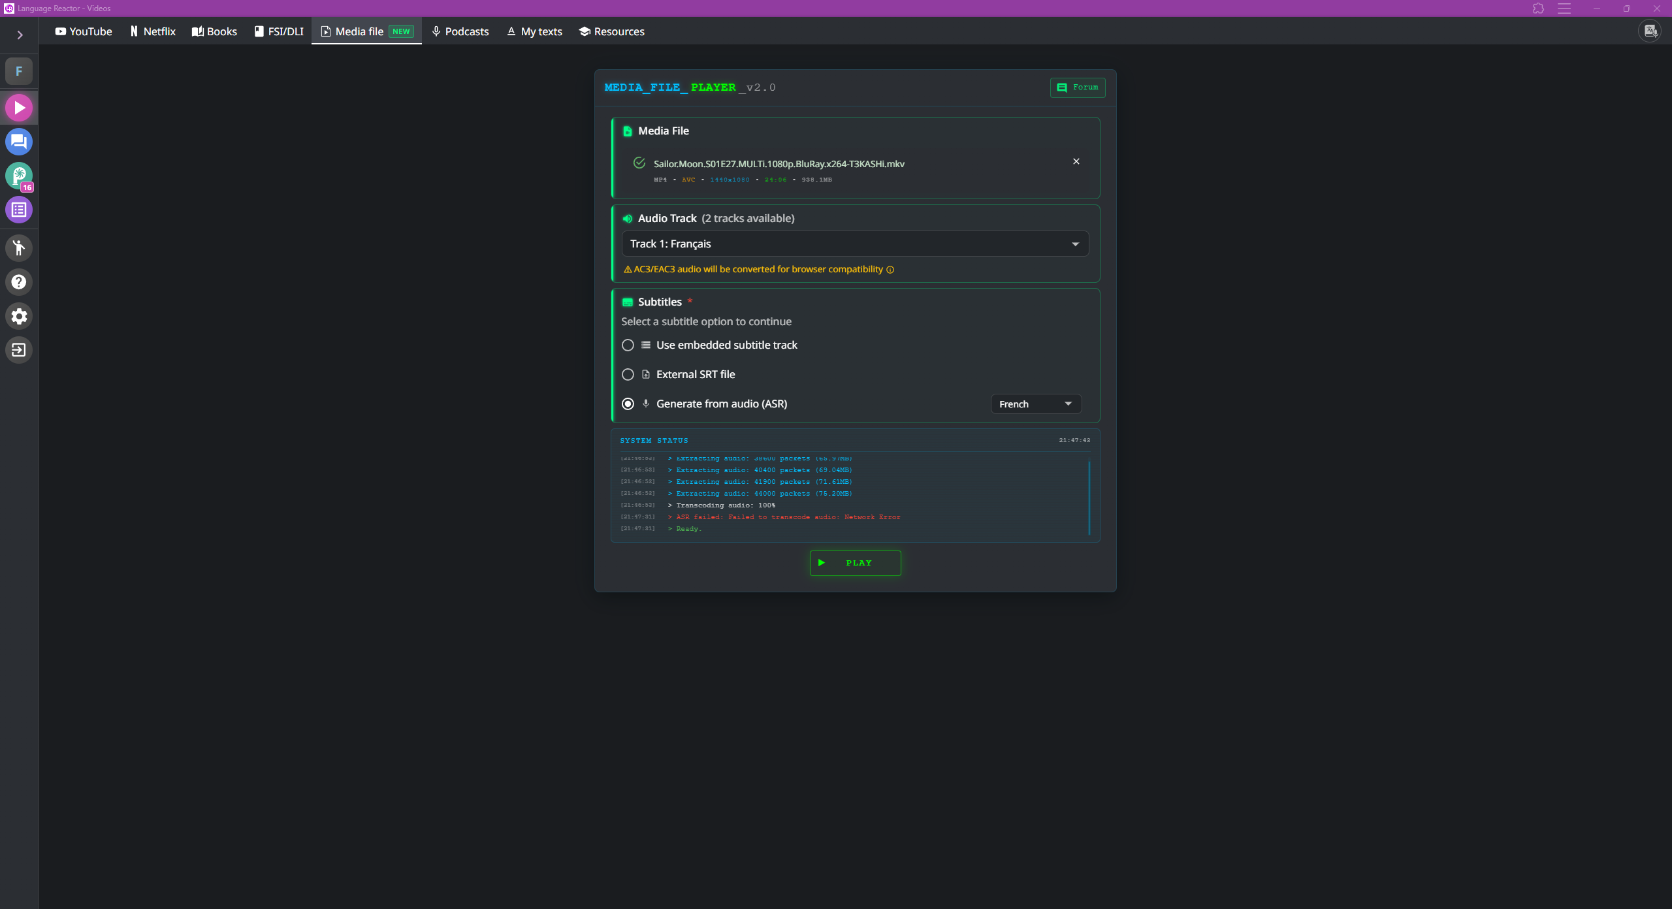This screenshot has height=909, width=1672.
Task: Open the settings gear in sidebar
Action: pos(19,317)
